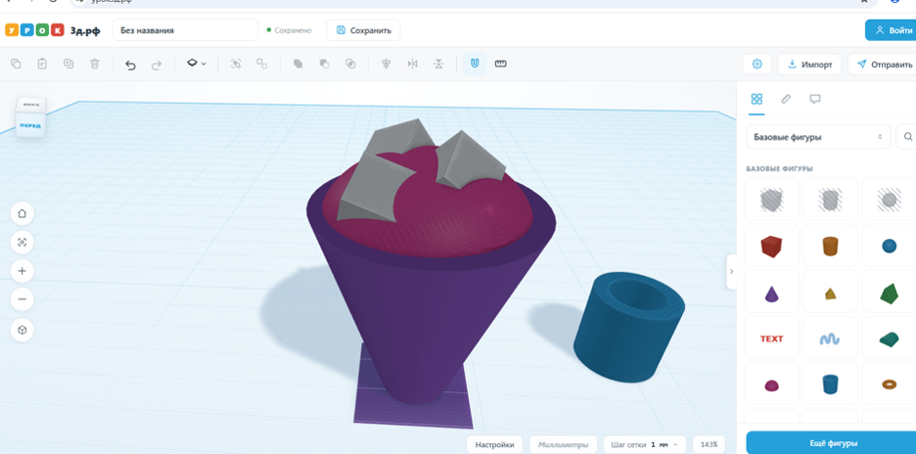Click the Fit to selection view icon
Image resolution: width=916 pixels, height=454 pixels.
23,242
